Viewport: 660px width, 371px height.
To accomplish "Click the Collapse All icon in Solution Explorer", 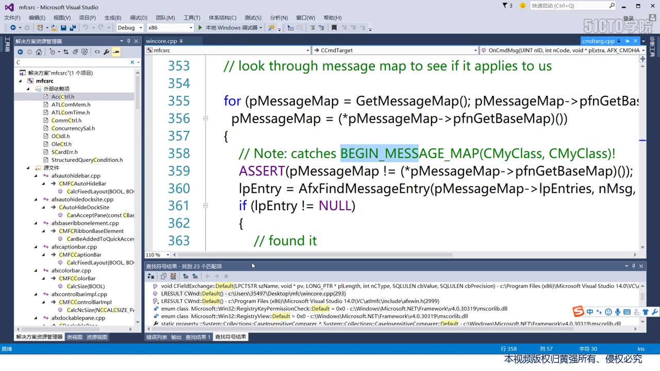I will point(75,52).
